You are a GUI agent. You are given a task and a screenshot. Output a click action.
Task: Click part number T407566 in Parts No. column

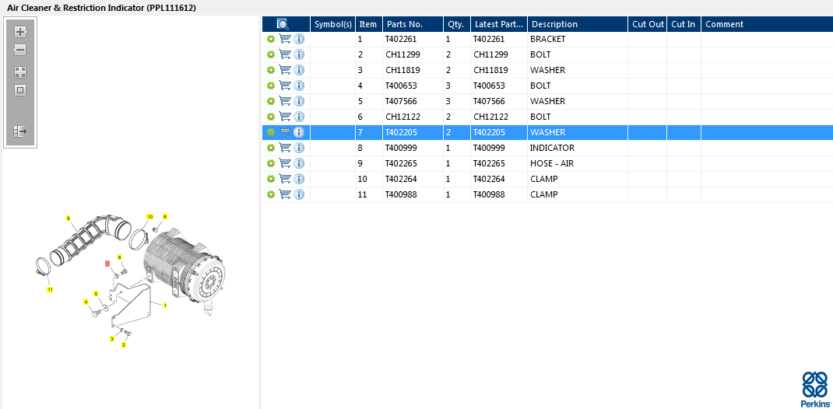(x=401, y=101)
